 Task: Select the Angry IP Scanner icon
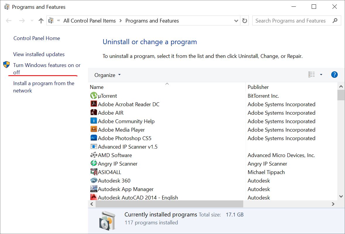pos(94,164)
